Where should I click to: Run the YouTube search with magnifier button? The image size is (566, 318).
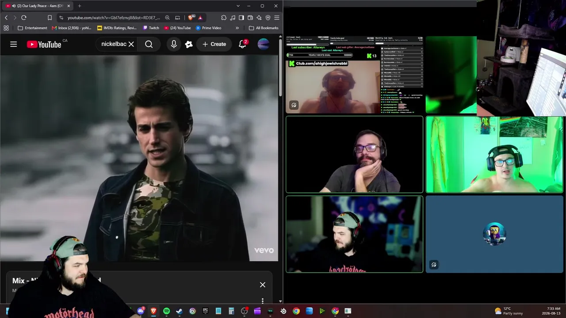click(149, 44)
